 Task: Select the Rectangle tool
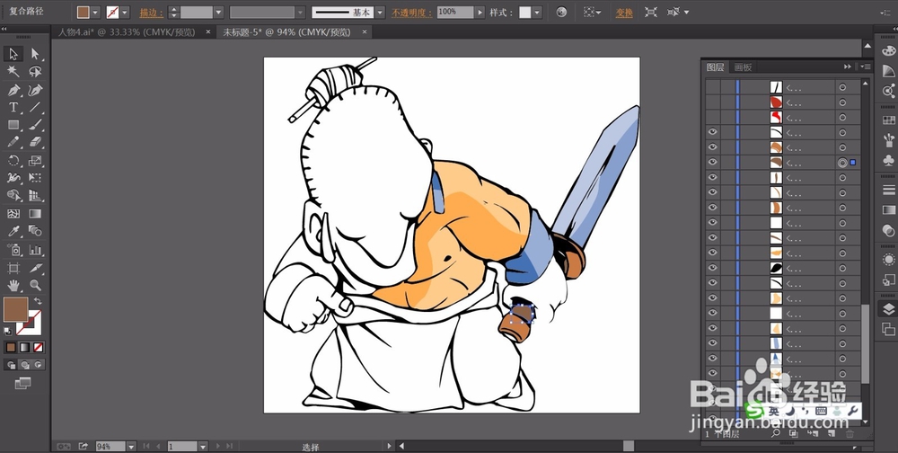pos(13,124)
